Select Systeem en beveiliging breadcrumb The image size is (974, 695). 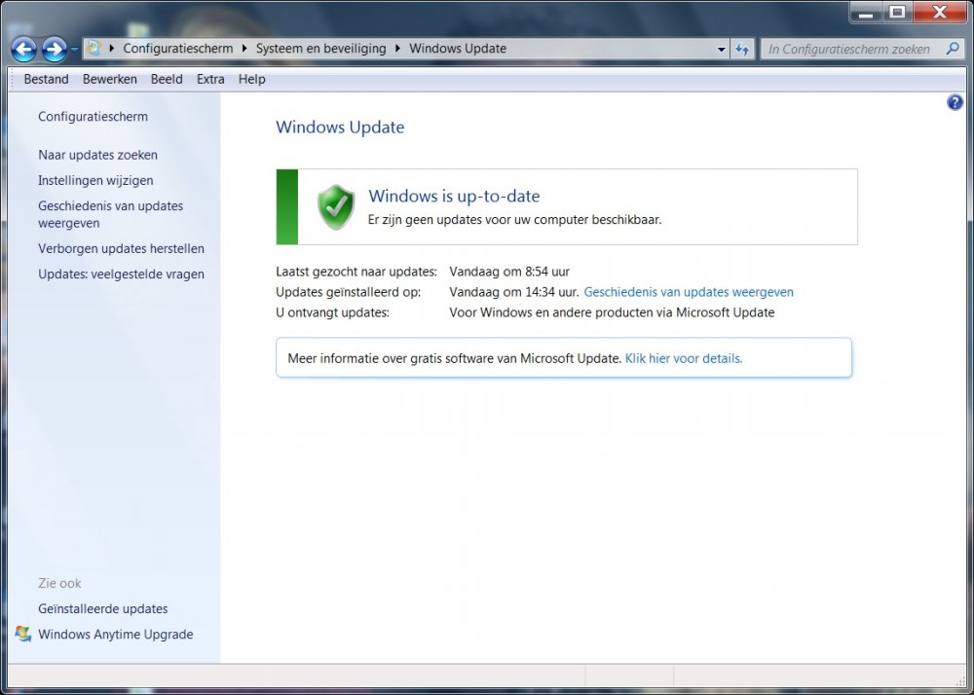pos(320,49)
